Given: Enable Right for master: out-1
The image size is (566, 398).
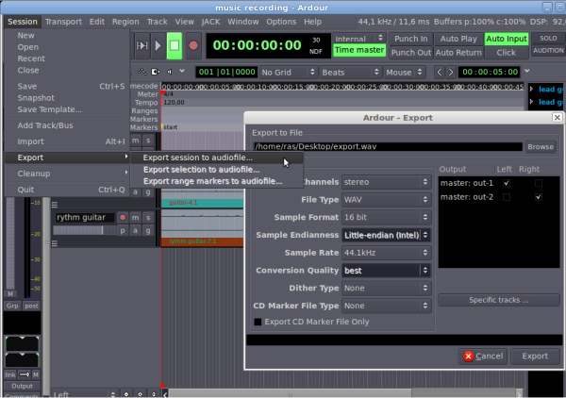Looking at the screenshot, I should (x=539, y=183).
